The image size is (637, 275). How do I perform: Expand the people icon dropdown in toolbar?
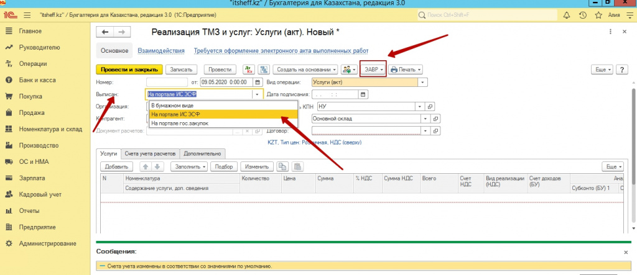[x=348, y=70]
